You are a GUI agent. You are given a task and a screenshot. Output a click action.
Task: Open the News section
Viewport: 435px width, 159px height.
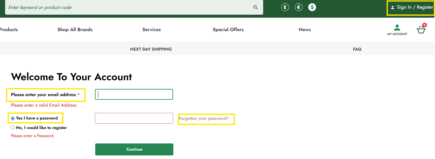tap(305, 30)
